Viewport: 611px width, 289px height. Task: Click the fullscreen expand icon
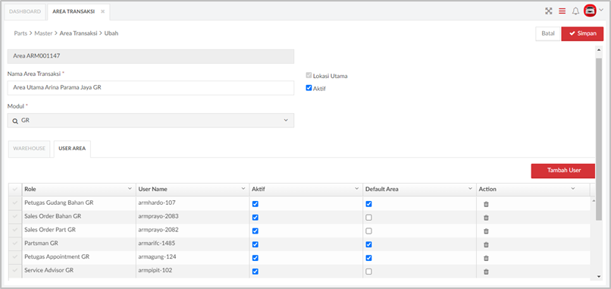click(x=549, y=11)
